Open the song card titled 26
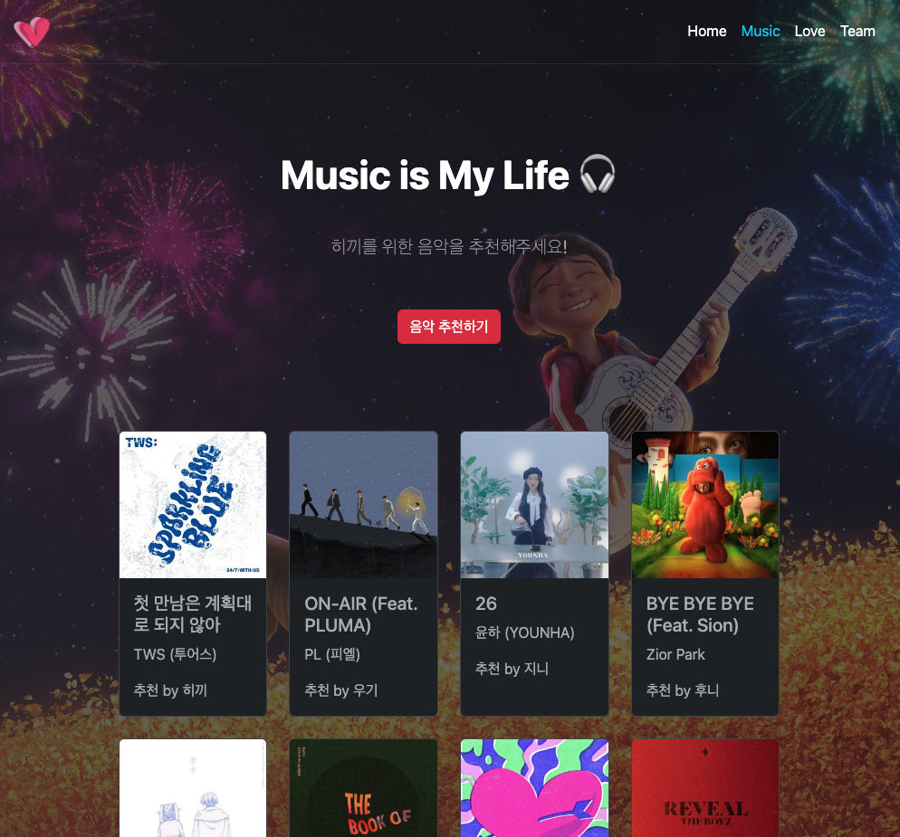900x837 pixels. [x=534, y=574]
